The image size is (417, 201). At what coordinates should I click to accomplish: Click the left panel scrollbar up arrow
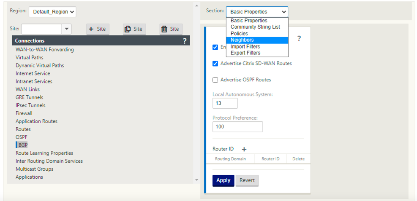pyautogui.click(x=197, y=5)
